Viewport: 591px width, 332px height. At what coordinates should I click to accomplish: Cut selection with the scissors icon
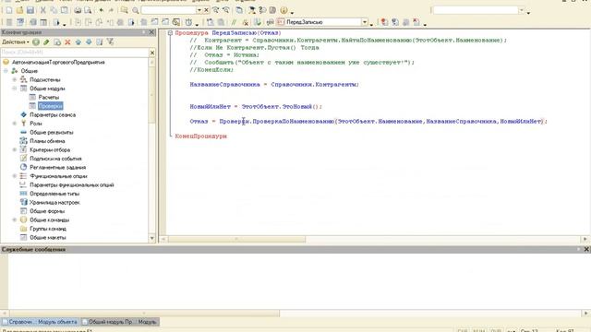(43, 10)
